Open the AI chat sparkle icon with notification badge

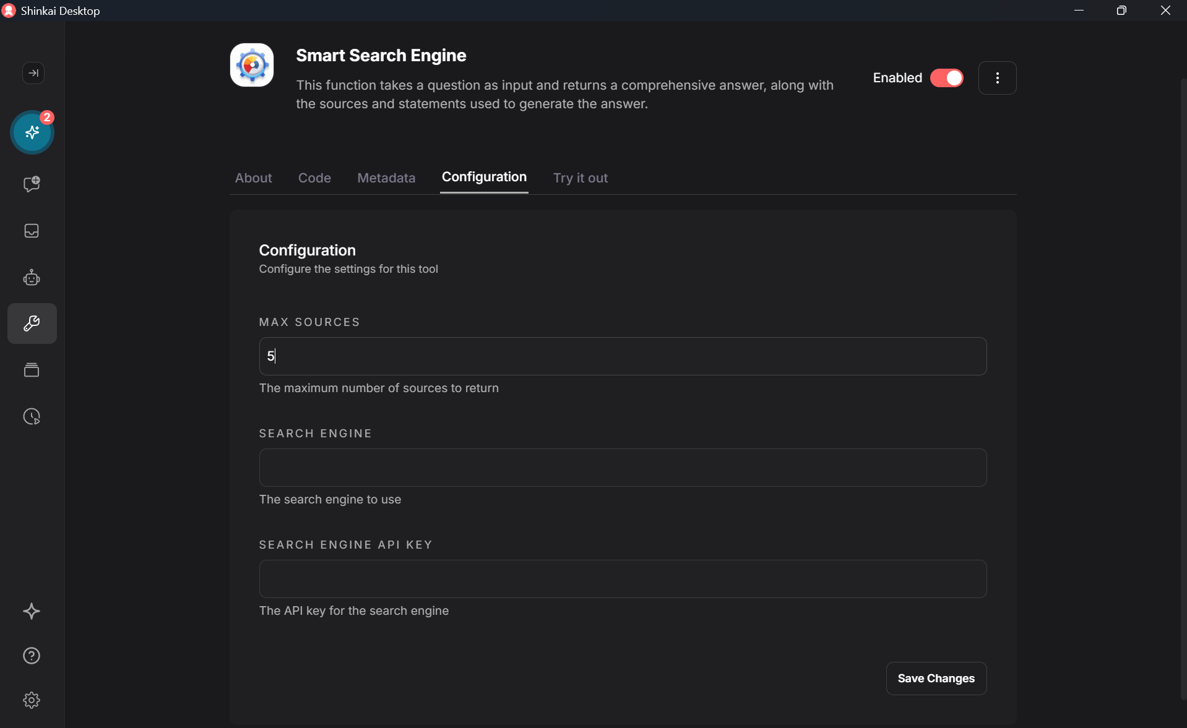(x=32, y=132)
